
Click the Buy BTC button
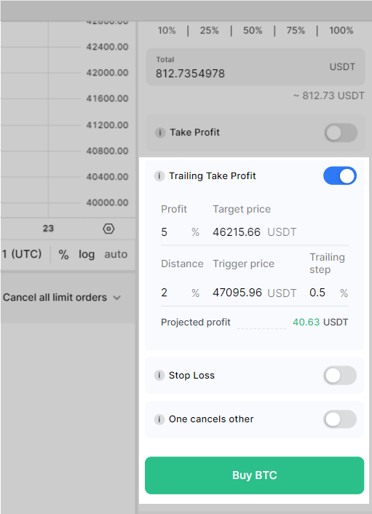click(254, 475)
